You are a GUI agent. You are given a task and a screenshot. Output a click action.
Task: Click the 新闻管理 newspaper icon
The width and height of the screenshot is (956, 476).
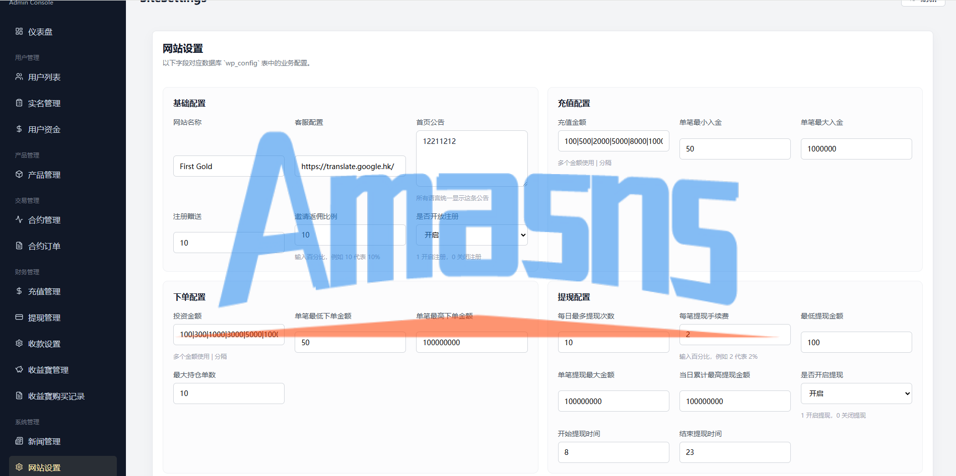19,441
